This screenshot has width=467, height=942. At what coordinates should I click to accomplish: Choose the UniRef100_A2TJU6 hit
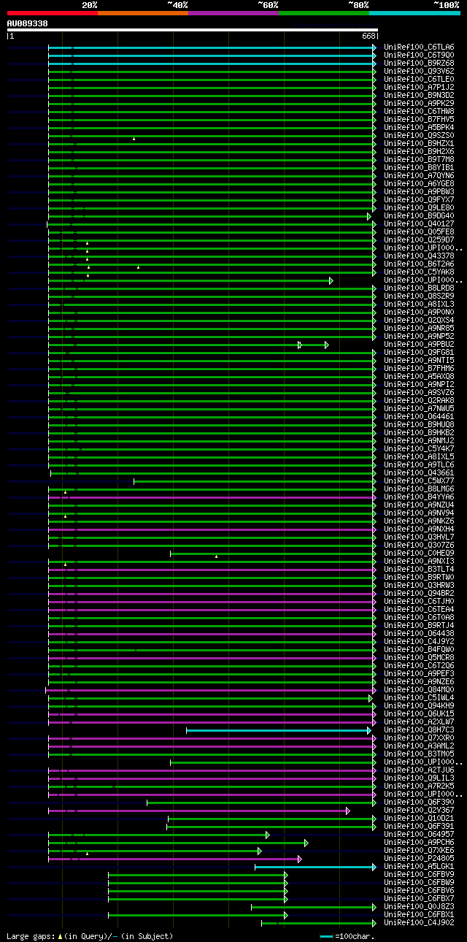click(x=419, y=770)
